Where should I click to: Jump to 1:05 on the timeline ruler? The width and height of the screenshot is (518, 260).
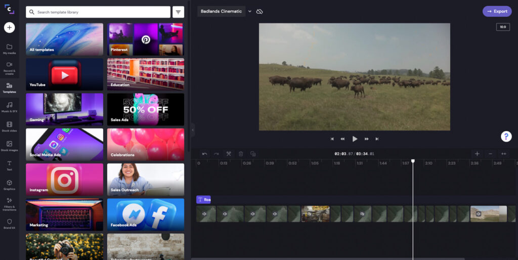(x=315, y=163)
